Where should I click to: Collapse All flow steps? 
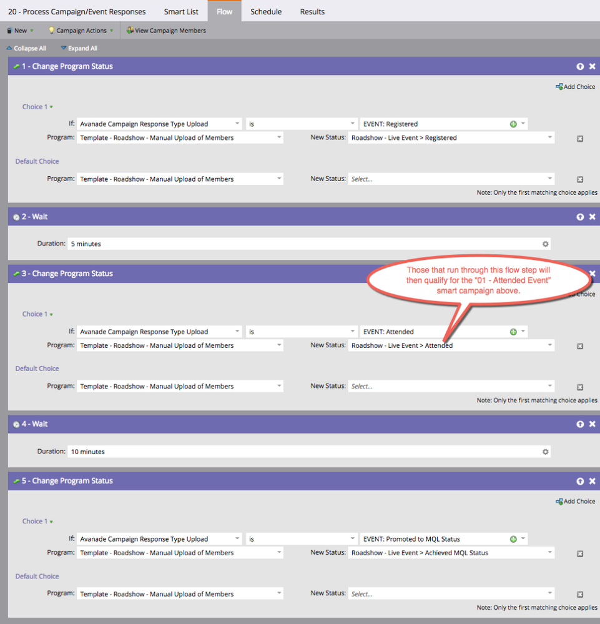pyautogui.click(x=26, y=48)
